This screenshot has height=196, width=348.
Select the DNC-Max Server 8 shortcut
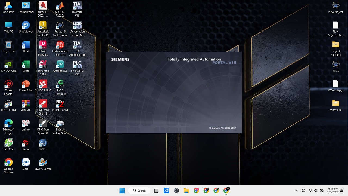pos(43,127)
